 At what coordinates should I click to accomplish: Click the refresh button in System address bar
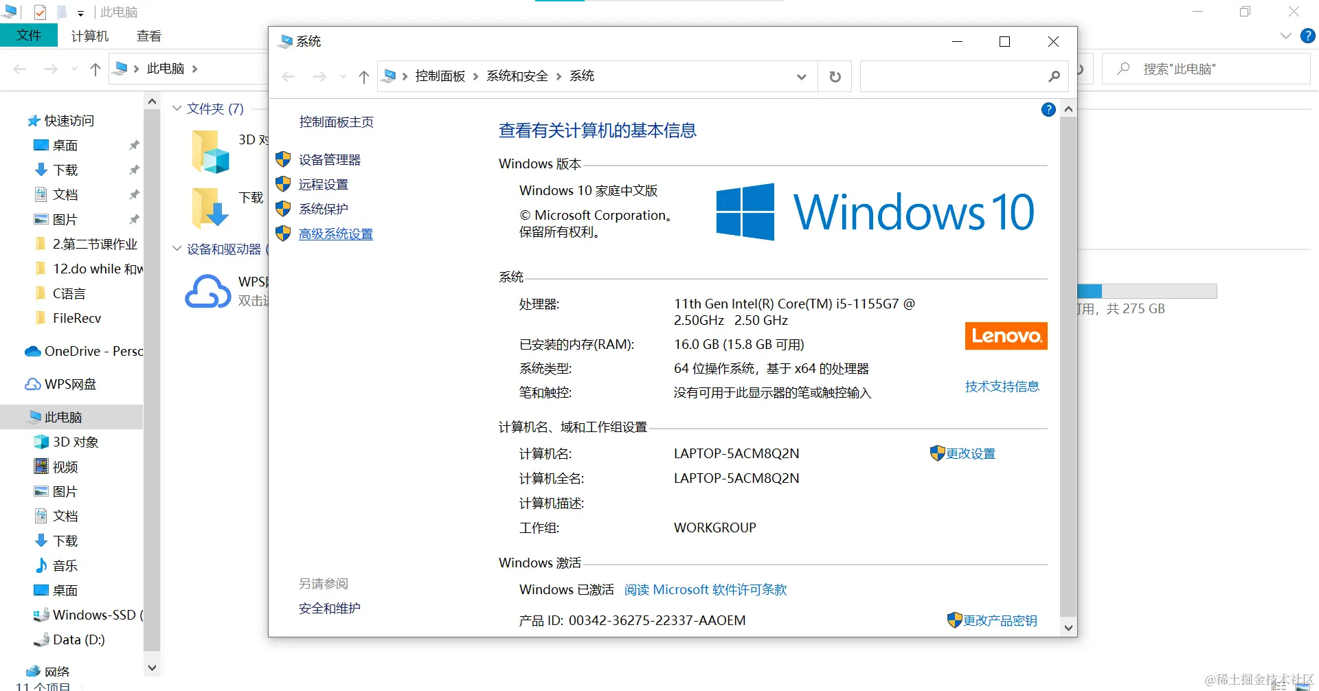pyautogui.click(x=835, y=76)
